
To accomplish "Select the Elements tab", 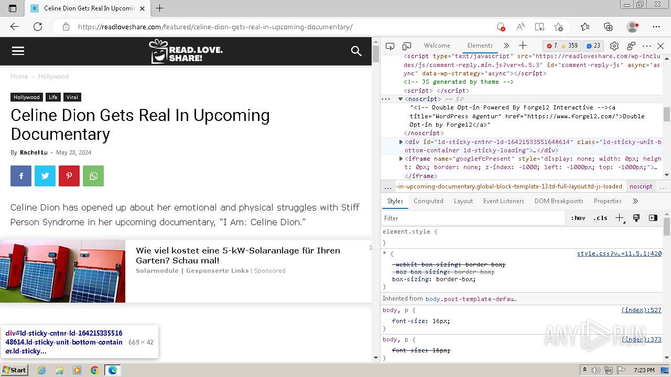I will pos(480,46).
